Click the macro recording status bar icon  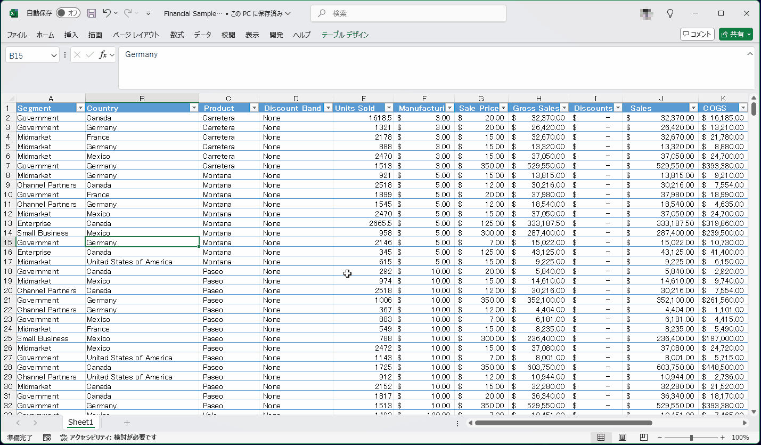[47, 438]
